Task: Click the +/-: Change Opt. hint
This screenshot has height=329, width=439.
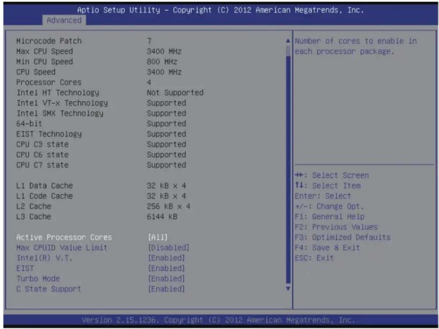Action: tap(329, 206)
